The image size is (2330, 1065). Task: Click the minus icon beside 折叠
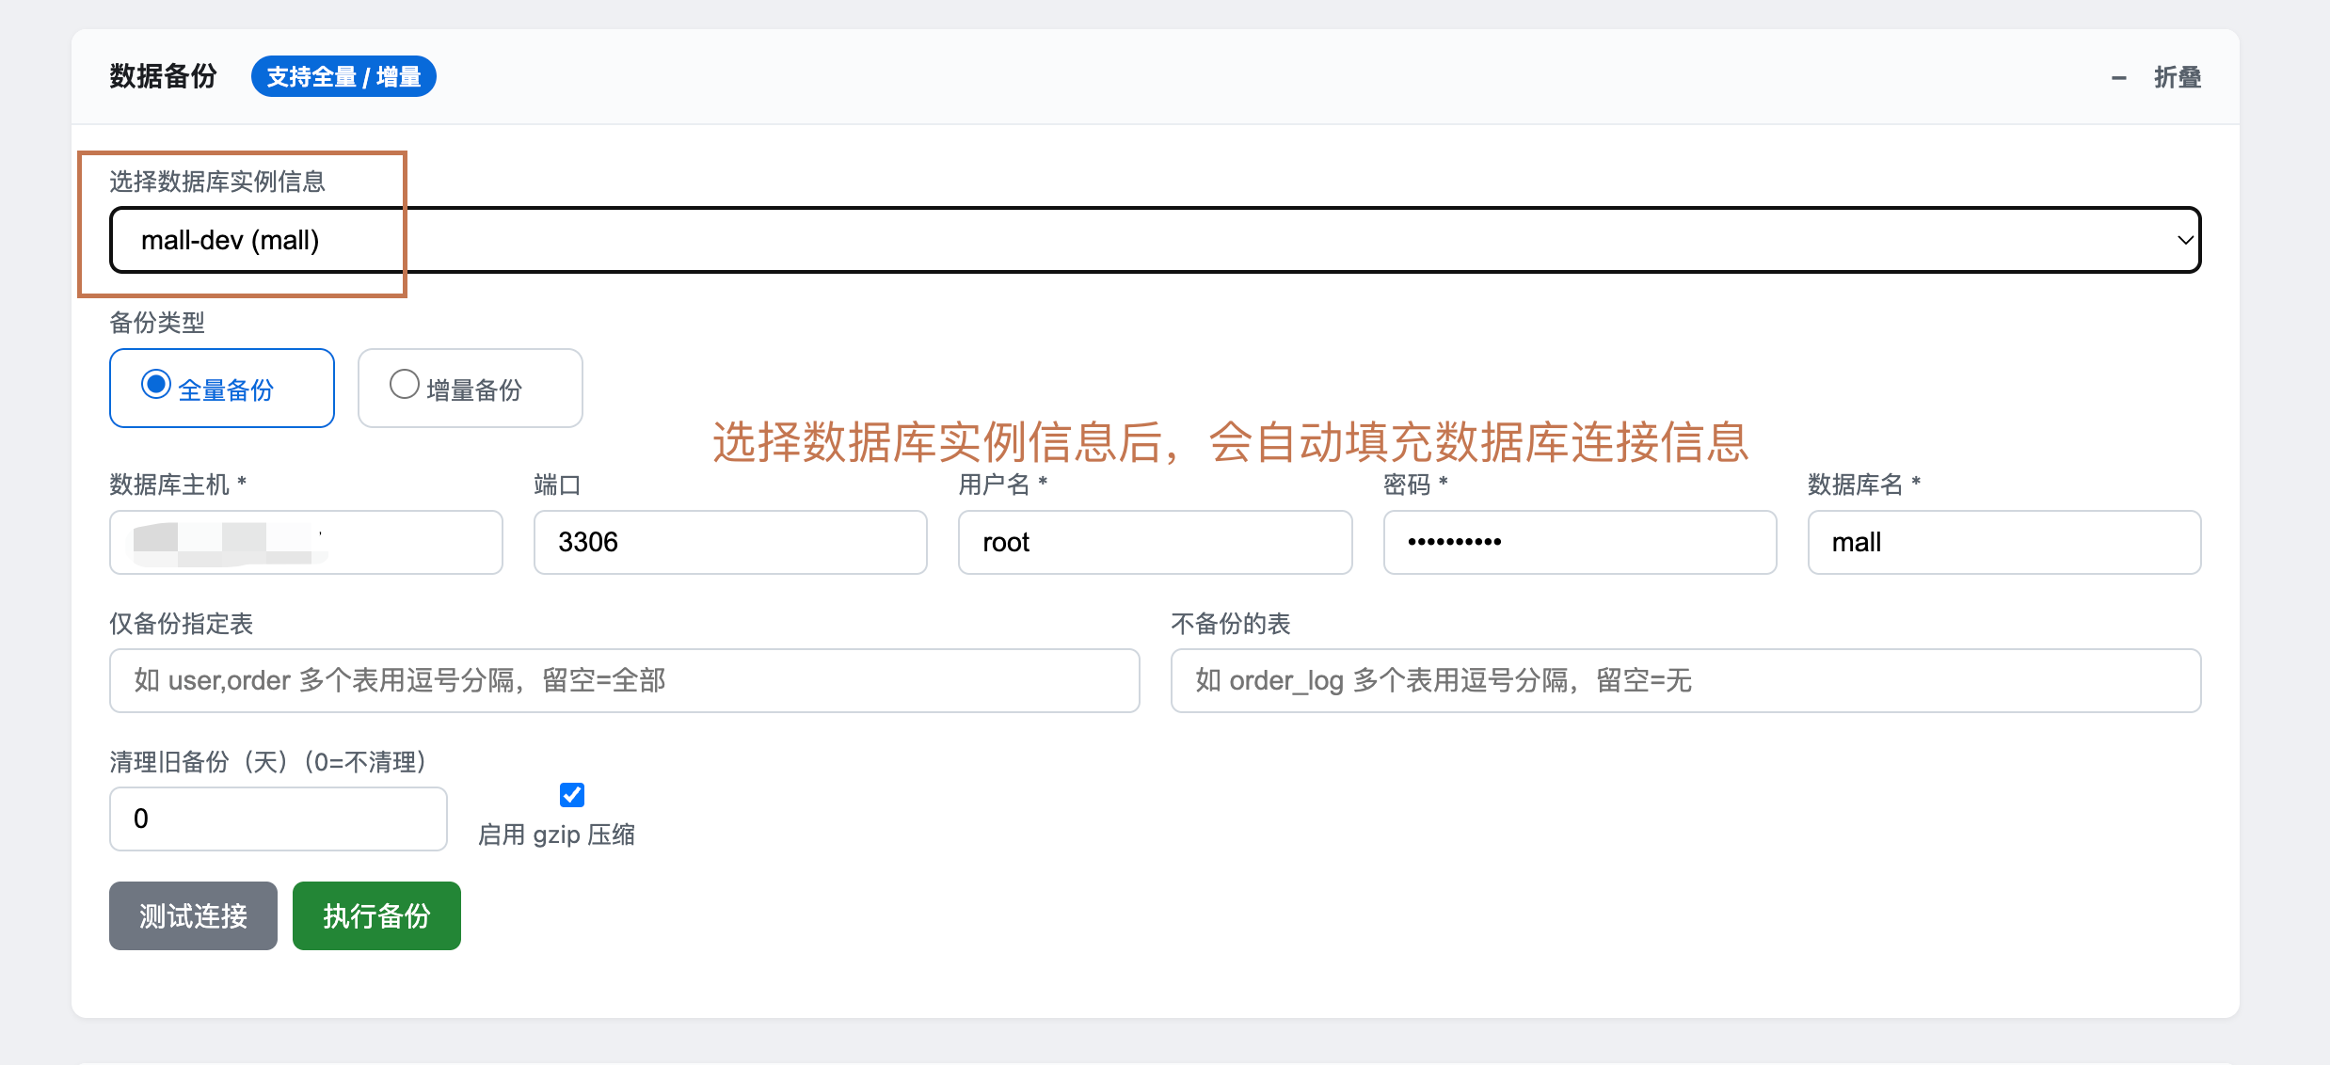2118,78
